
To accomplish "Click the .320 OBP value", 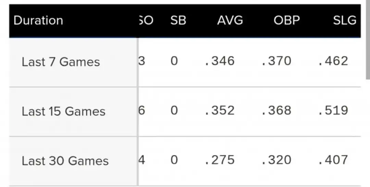I will pyautogui.click(x=276, y=160).
